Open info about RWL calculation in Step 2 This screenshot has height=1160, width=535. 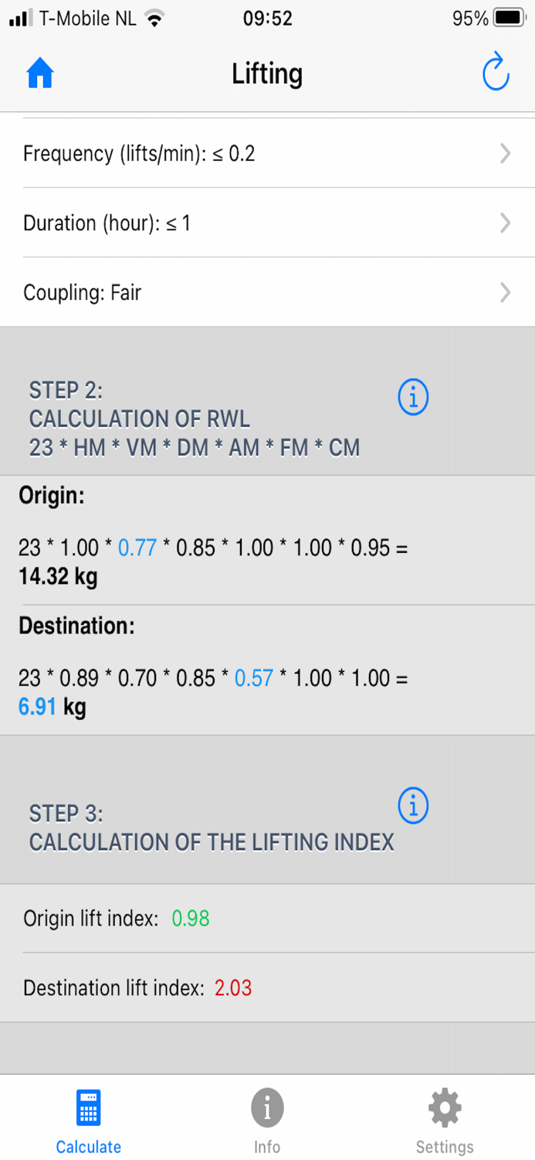pyautogui.click(x=413, y=396)
